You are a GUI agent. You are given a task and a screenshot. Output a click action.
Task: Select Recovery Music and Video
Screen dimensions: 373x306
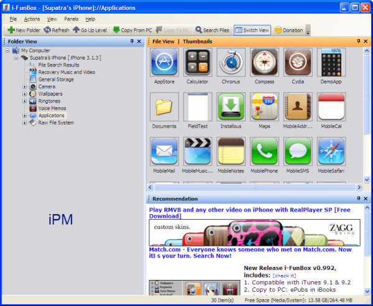click(67, 72)
